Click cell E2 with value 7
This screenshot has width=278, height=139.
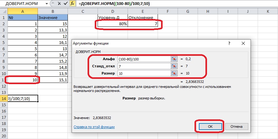143,24
